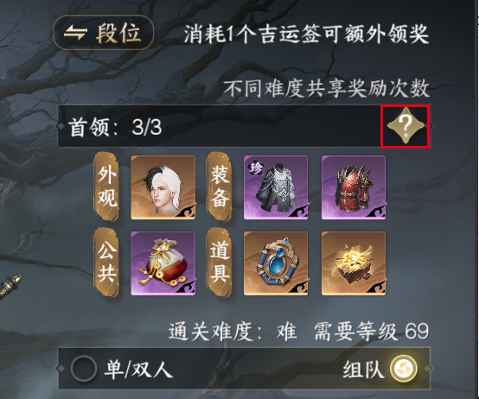The image size is (479, 399).
Task: Select the gray armor rare equipment reward
Action: tap(276, 187)
